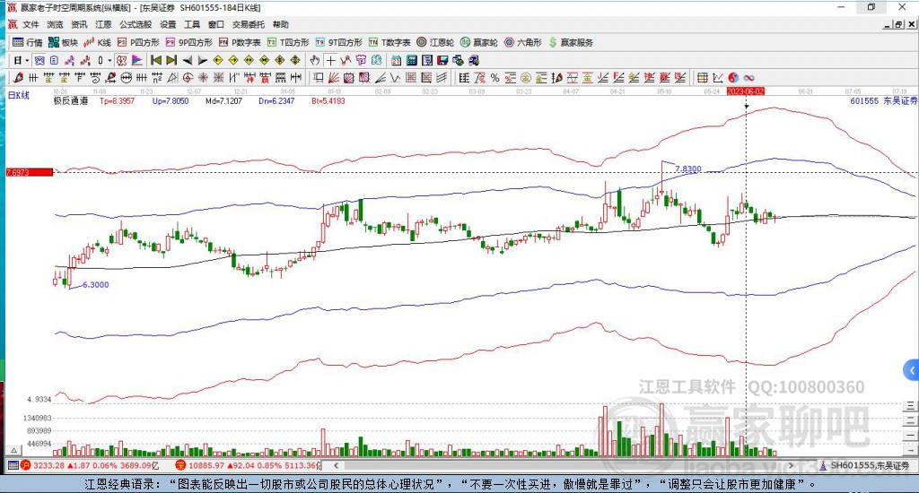Open the T数字表 time number table
The width and height of the screenshot is (919, 493).
click(x=389, y=42)
